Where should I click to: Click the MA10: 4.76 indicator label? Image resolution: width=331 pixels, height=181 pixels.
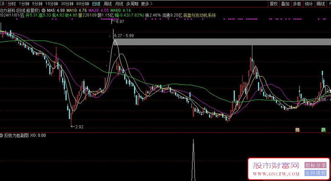[77, 10]
